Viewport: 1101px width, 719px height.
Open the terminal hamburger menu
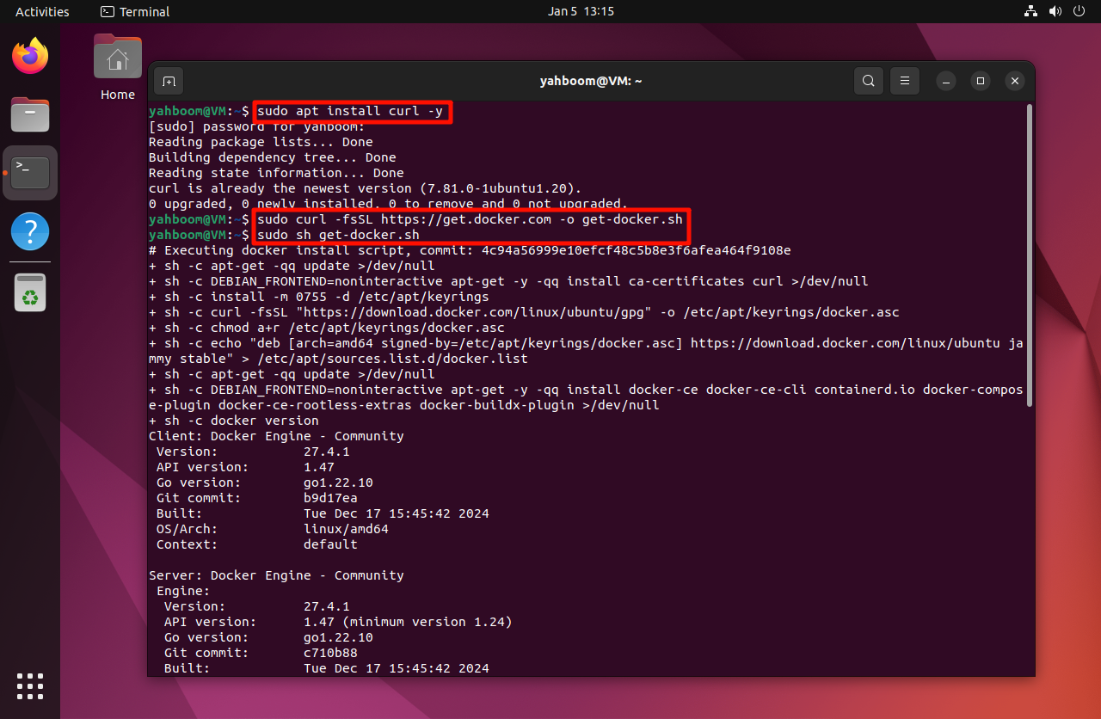click(904, 80)
